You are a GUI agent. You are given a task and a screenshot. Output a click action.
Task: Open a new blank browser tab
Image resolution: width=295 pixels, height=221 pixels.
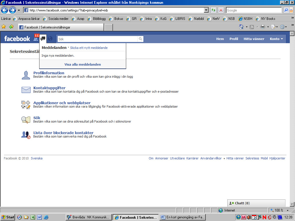(109, 27)
